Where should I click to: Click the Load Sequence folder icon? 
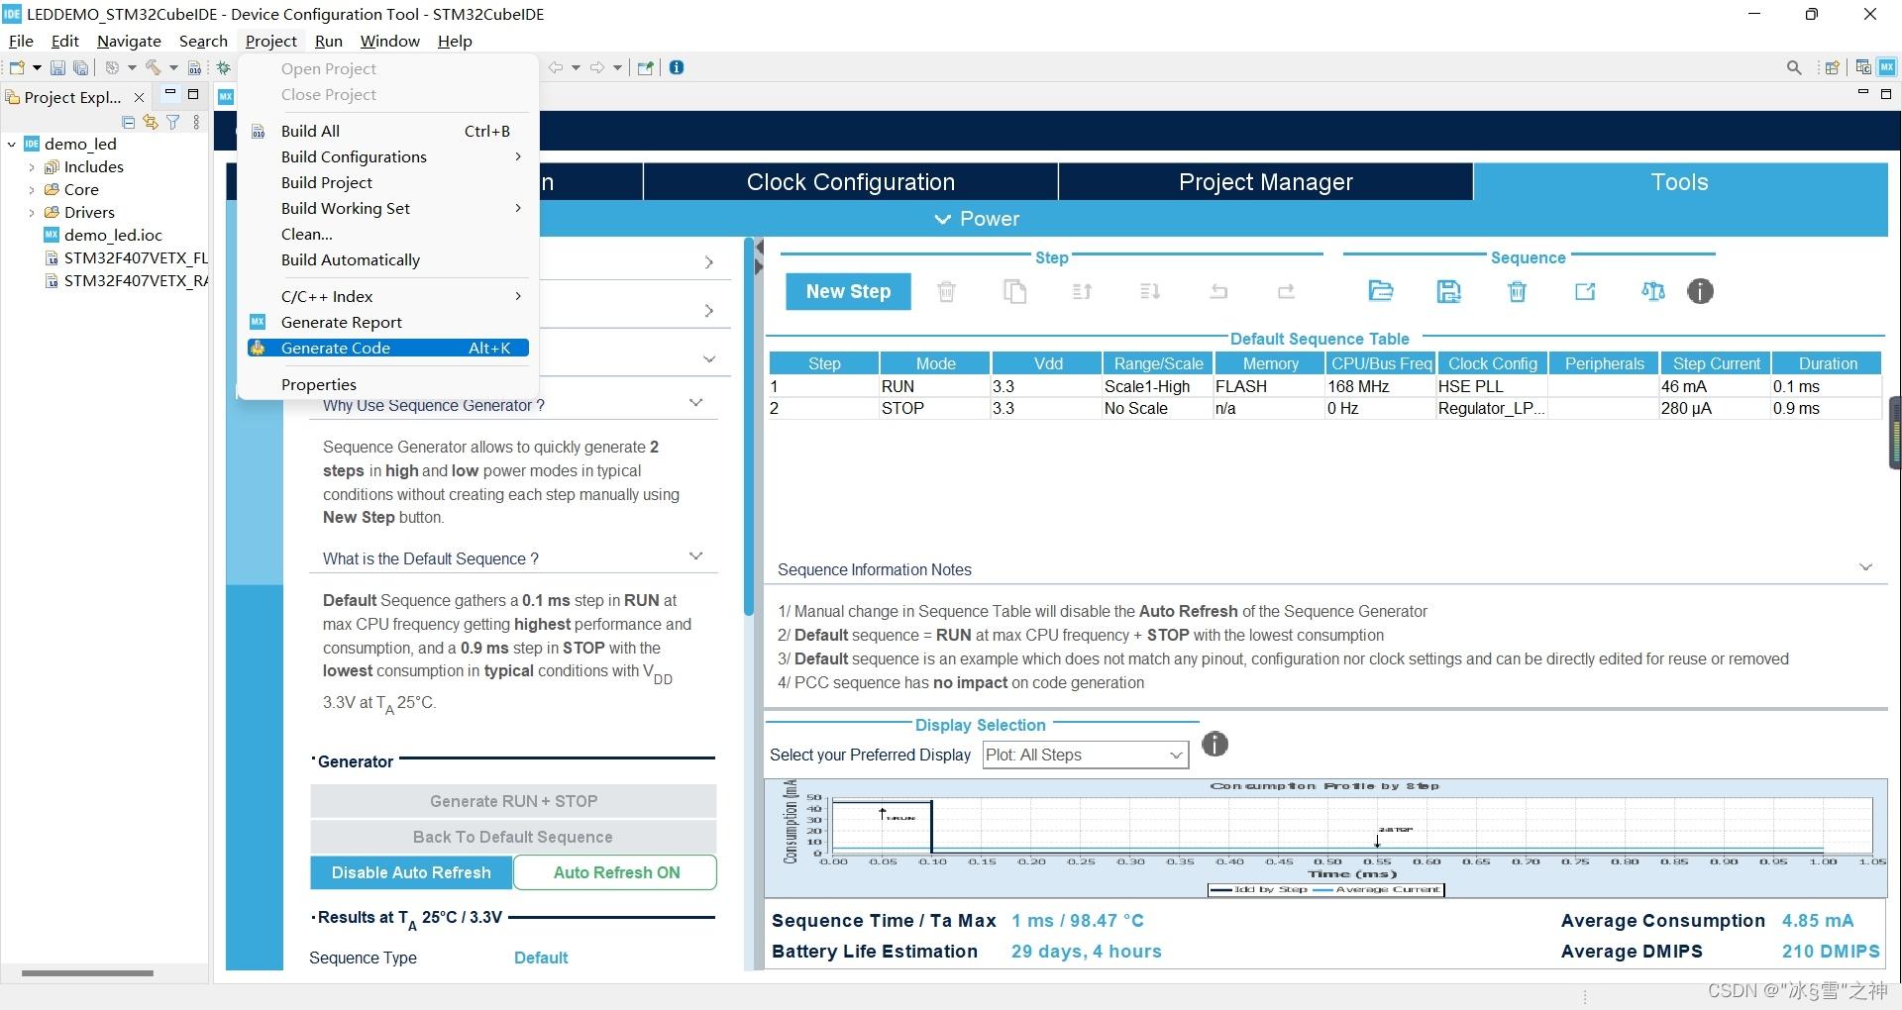tap(1381, 291)
